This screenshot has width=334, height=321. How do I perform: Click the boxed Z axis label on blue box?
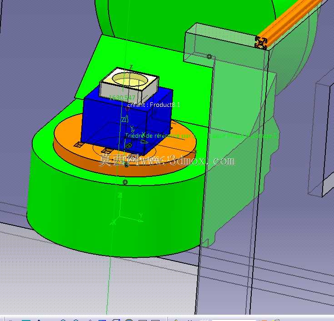point(125,120)
